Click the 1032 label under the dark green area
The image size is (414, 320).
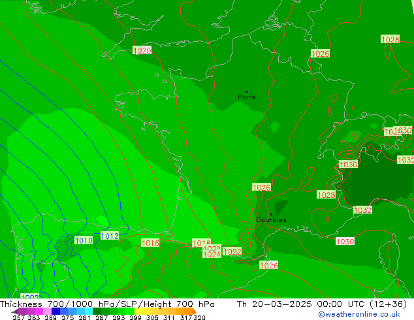[363, 210]
